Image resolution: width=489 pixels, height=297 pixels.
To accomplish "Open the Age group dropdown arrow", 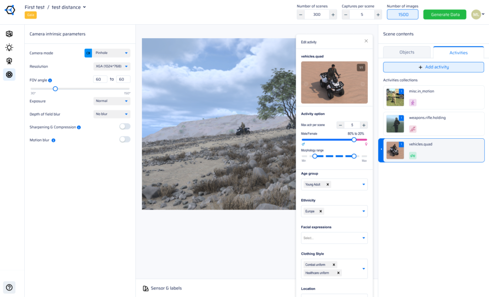I will coord(363,184).
